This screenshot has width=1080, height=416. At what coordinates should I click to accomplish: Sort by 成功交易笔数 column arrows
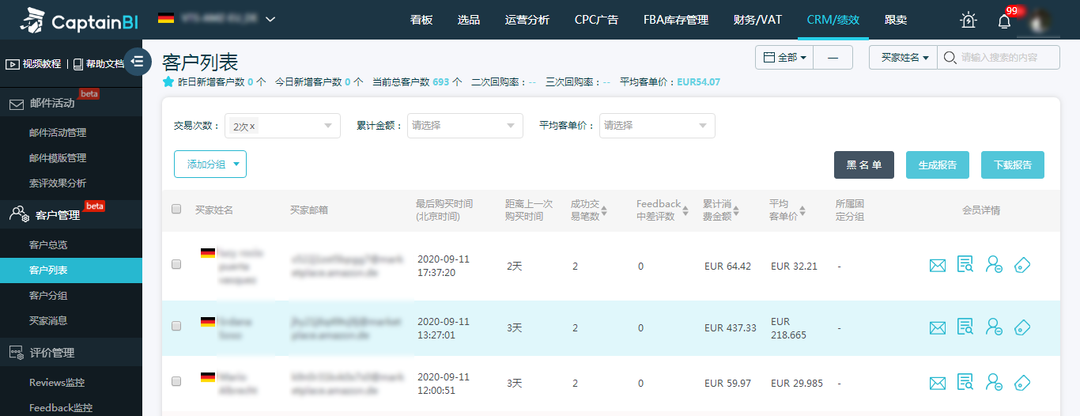pyautogui.click(x=605, y=211)
